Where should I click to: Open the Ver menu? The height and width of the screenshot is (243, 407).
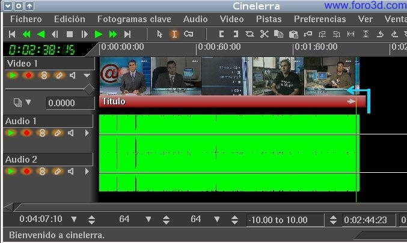coord(366,19)
